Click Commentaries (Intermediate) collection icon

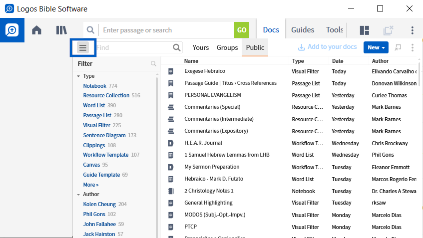click(171, 119)
